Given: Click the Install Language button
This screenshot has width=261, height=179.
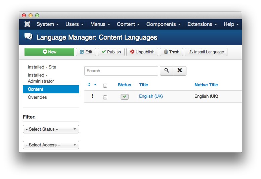Looking at the screenshot, I should 206,52.
